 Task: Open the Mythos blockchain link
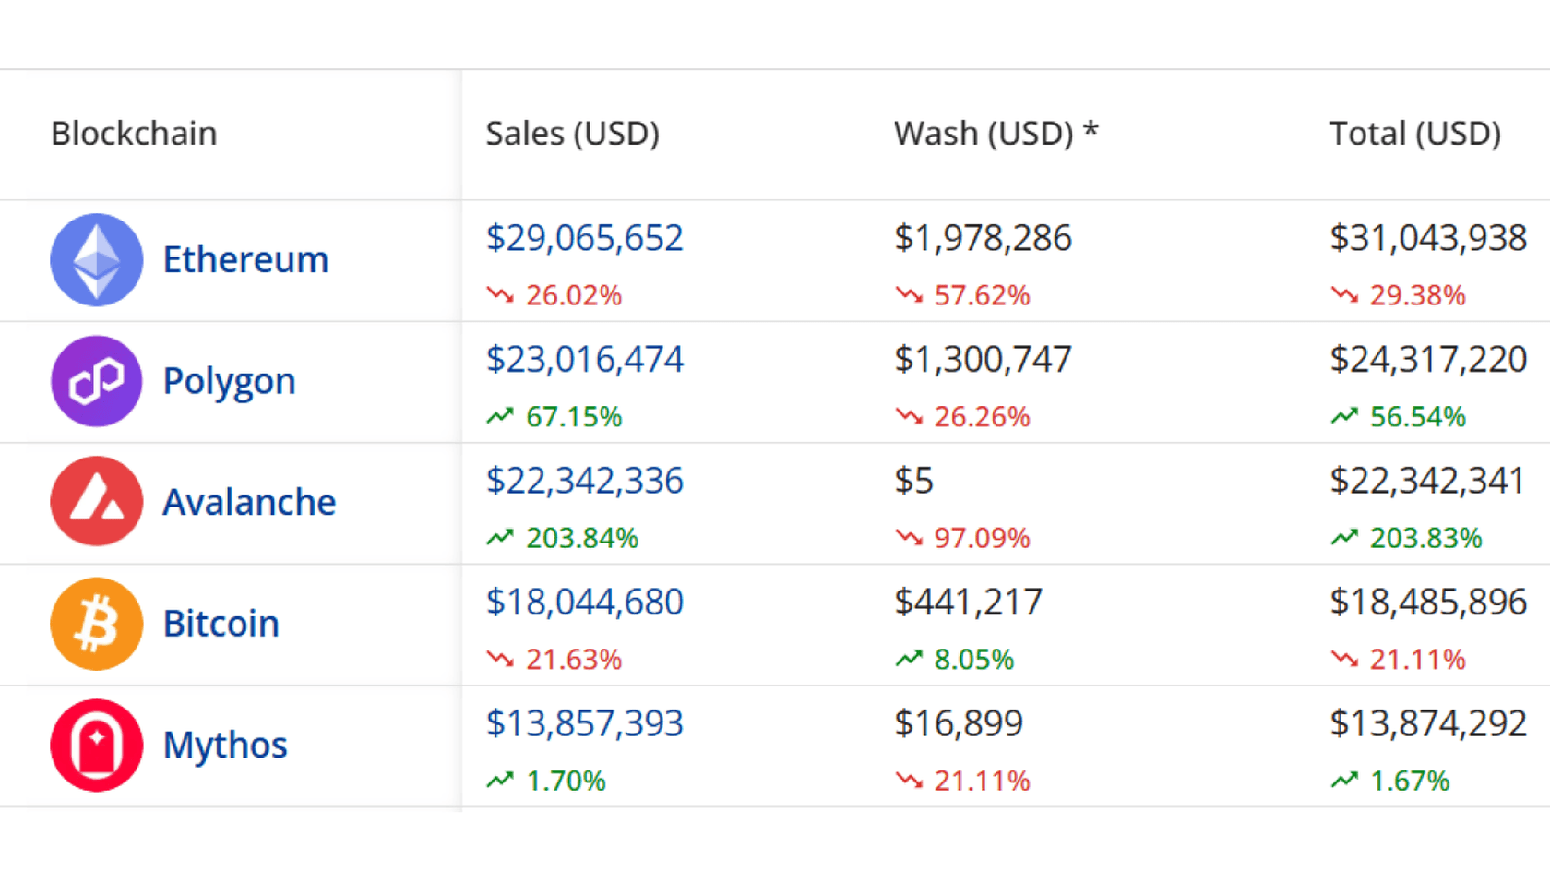point(225,746)
